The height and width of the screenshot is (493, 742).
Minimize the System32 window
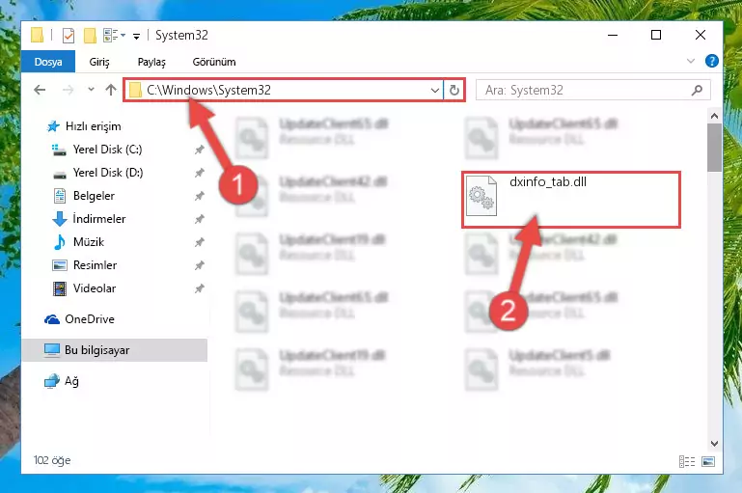613,35
